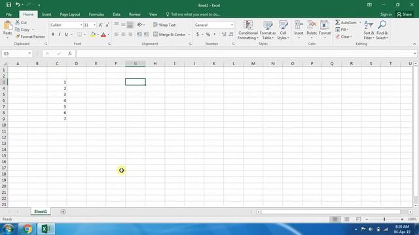Image resolution: width=419 pixels, height=235 pixels.
Task: Apply Accounting dollar number format
Action: 198,35
